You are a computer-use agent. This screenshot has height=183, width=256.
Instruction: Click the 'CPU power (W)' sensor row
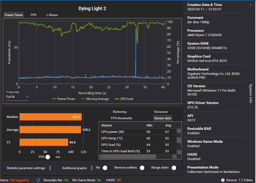[138, 132]
